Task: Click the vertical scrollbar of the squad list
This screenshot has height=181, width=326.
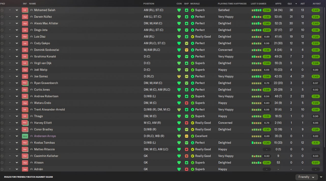Action: [x=324, y=77]
